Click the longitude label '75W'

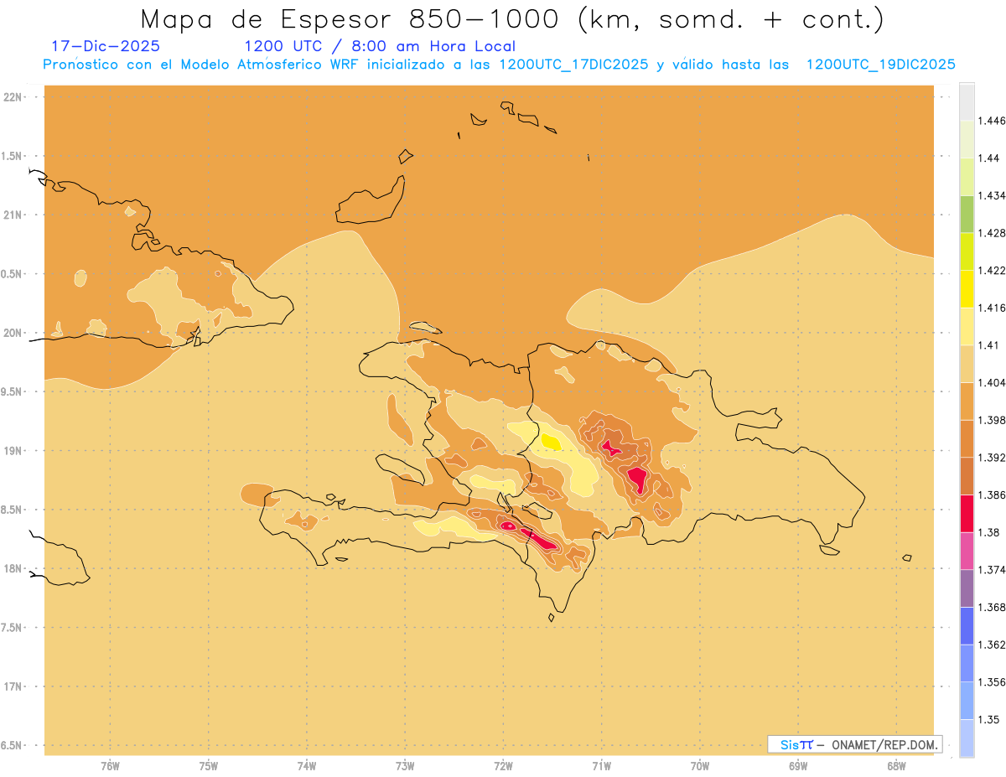point(208,765)
